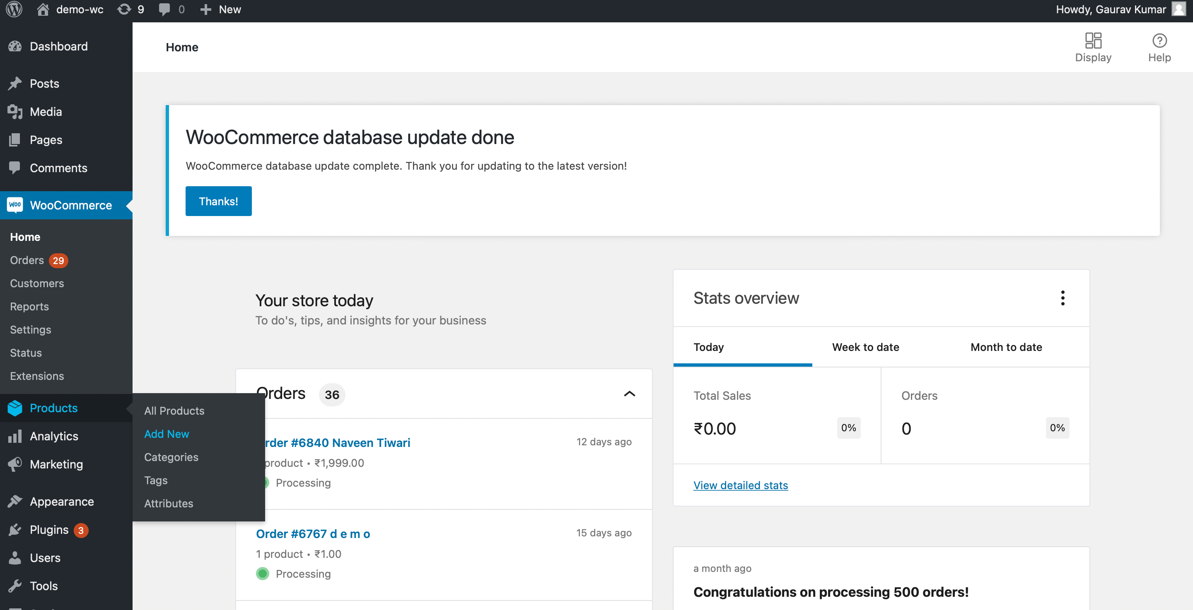The height and width of the screenshot is (610, 1193).
Task: Click the Plugins plug icon
Action: pyautogui.click(x=15, y=530)
